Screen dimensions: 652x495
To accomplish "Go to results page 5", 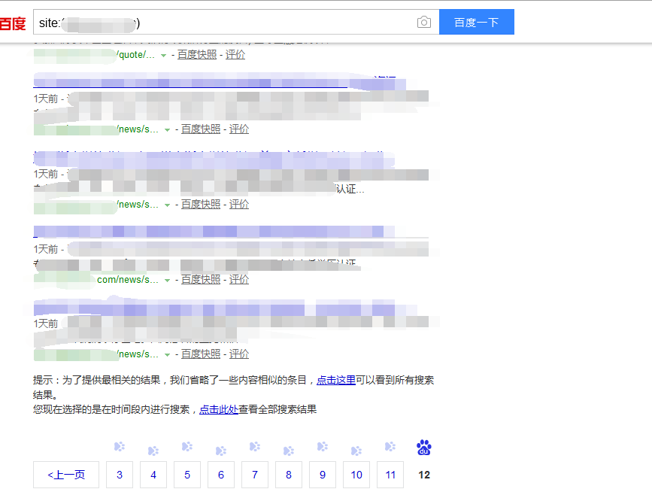I will [187, 475].
